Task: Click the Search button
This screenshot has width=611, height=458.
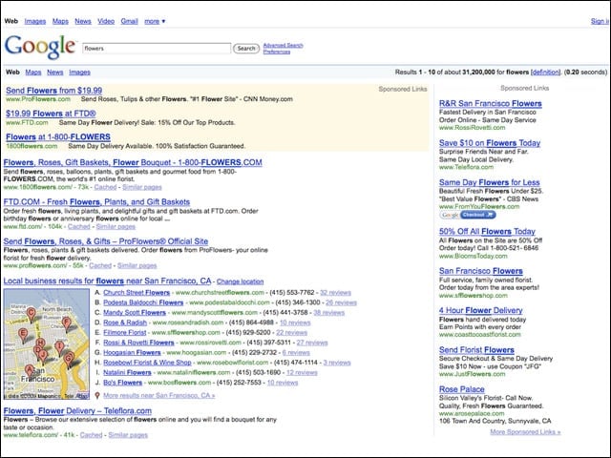Action: [x=246, y=49]
